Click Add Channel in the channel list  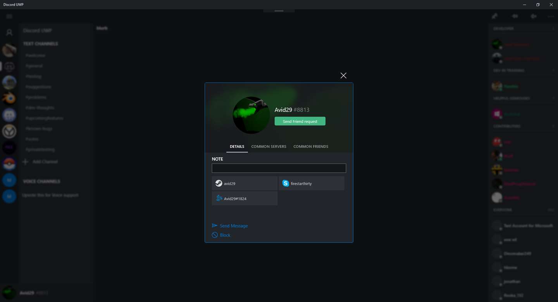point(40,161)
